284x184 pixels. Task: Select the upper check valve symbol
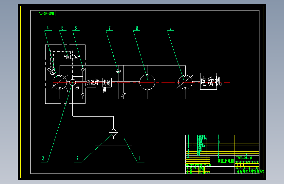83,69
